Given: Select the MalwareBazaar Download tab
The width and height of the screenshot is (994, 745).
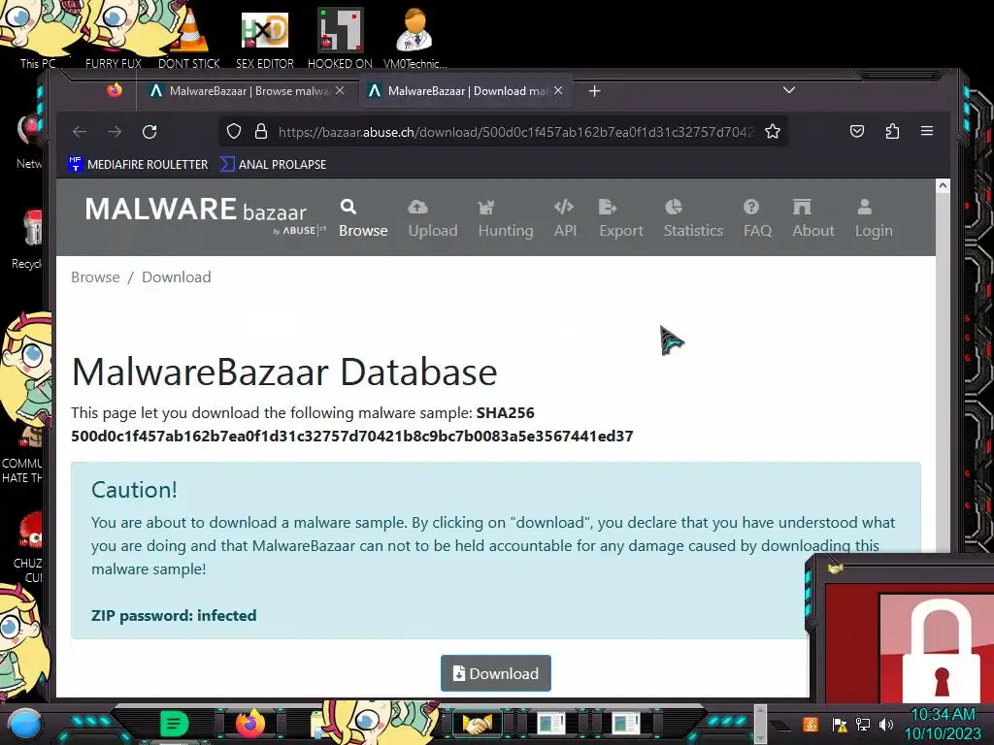Looking at the screenshot, I should (x=466, y=91).
